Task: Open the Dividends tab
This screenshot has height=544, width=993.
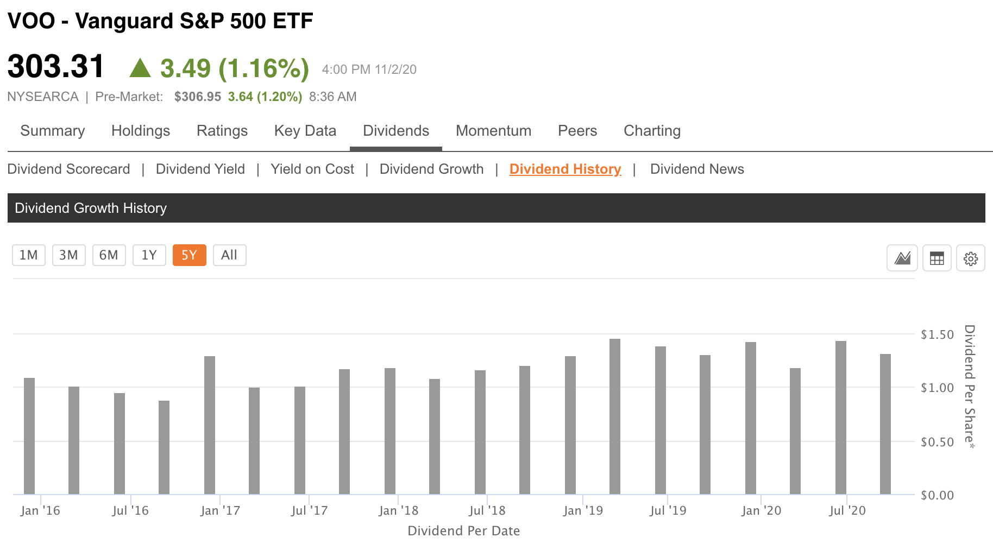Action: coord(396,131)
